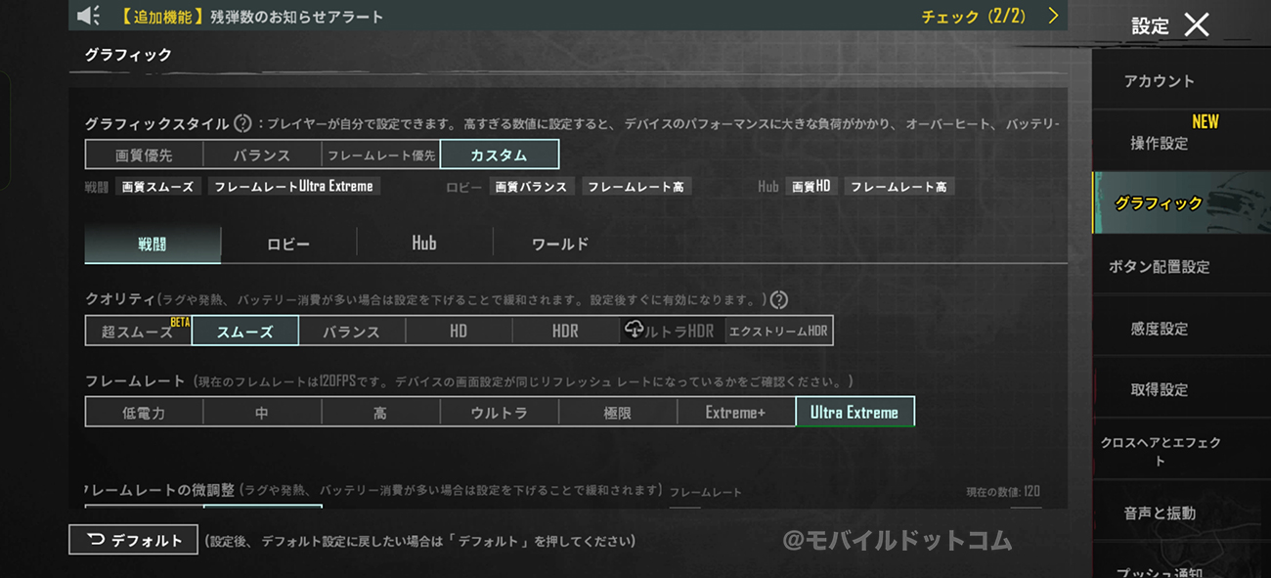Choose Ultra Extreme frame rate

[x=855, y=413]
